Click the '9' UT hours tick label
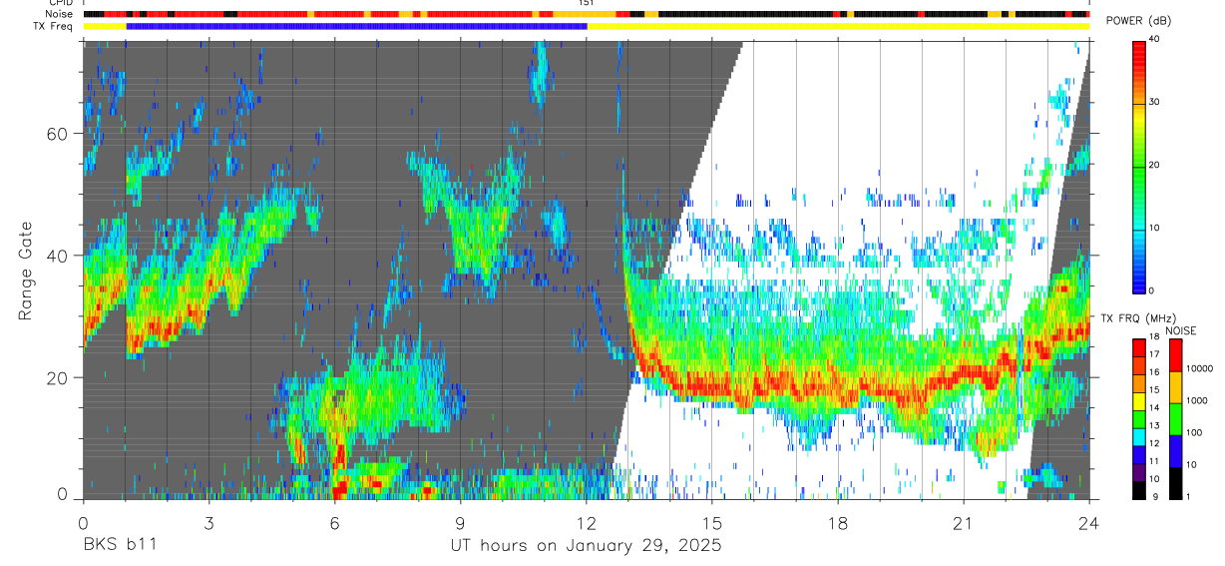The height and width of the screenshot is (566, 1225). [x=460, y=523]
